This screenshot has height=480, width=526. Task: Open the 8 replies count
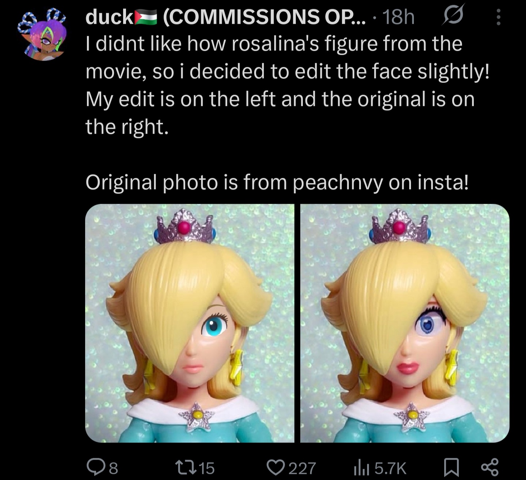click(x=114, y=468)
